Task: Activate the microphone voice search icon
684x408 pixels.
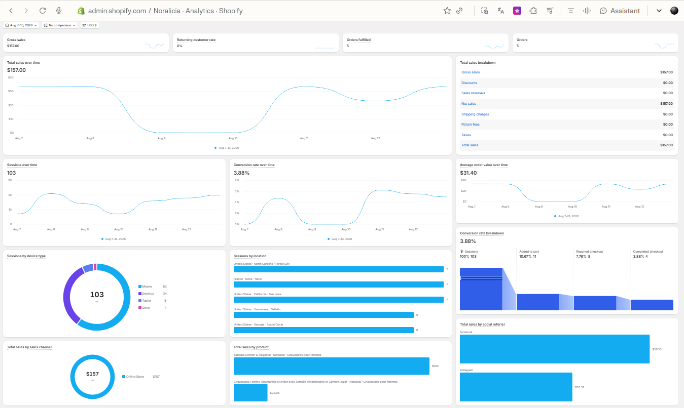Action: (59, 11)
